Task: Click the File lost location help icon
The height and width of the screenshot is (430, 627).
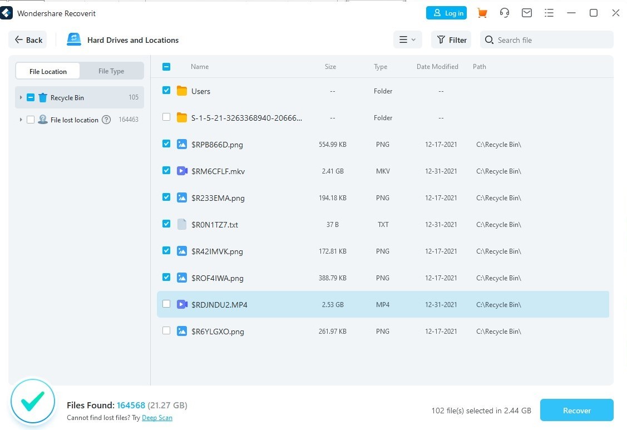Action: [x=106, y=120]
